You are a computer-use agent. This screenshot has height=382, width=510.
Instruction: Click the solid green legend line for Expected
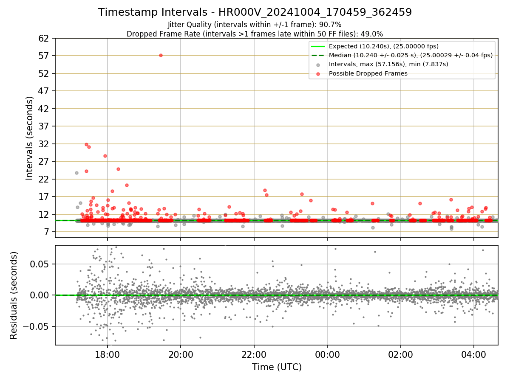click(x=318, y=46)
